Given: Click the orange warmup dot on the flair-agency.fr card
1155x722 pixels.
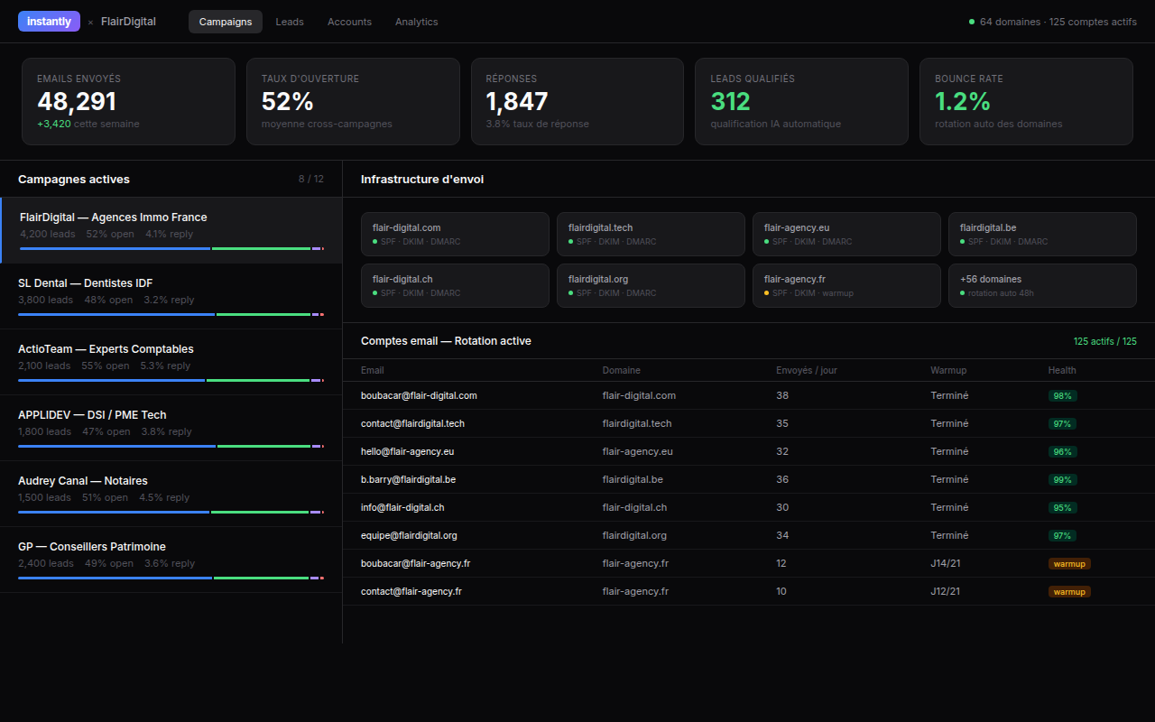Looking at the screenshot, I should click(767, 293).
